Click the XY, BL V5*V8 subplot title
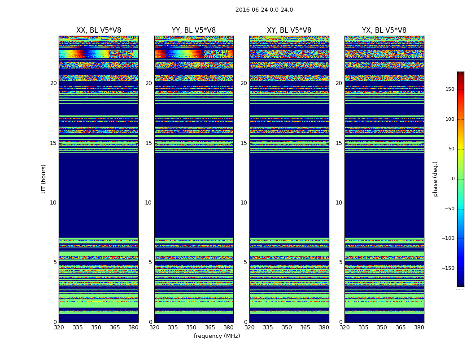Viewport: 471px width, 358px height. click(289, 30)
